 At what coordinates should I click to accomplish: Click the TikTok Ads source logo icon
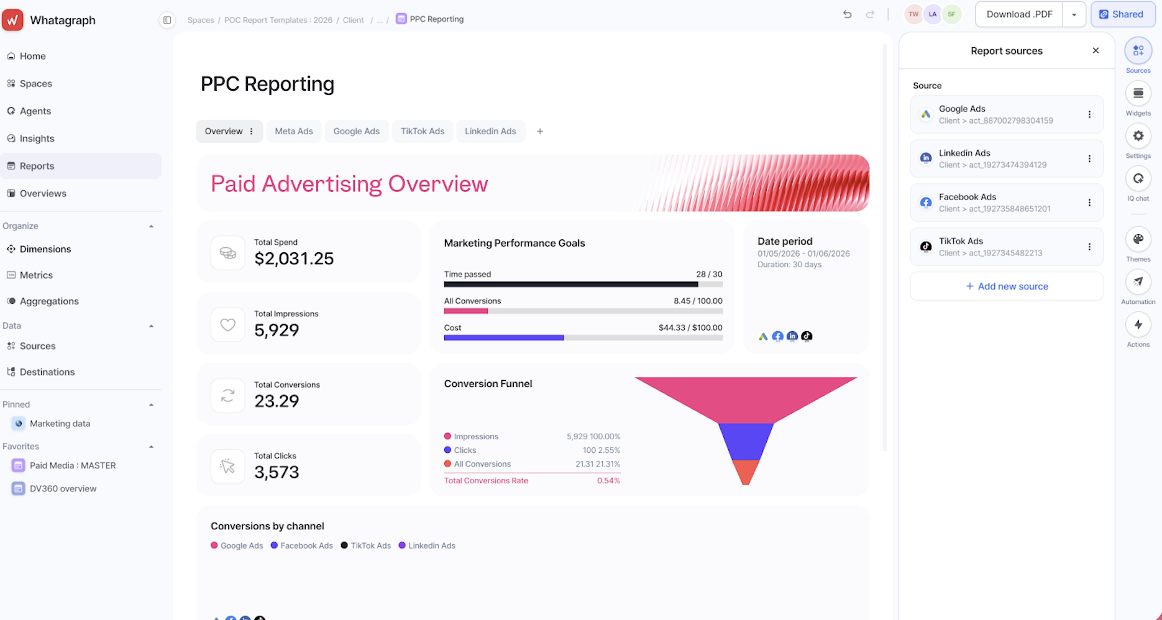[x=926, y=247]
